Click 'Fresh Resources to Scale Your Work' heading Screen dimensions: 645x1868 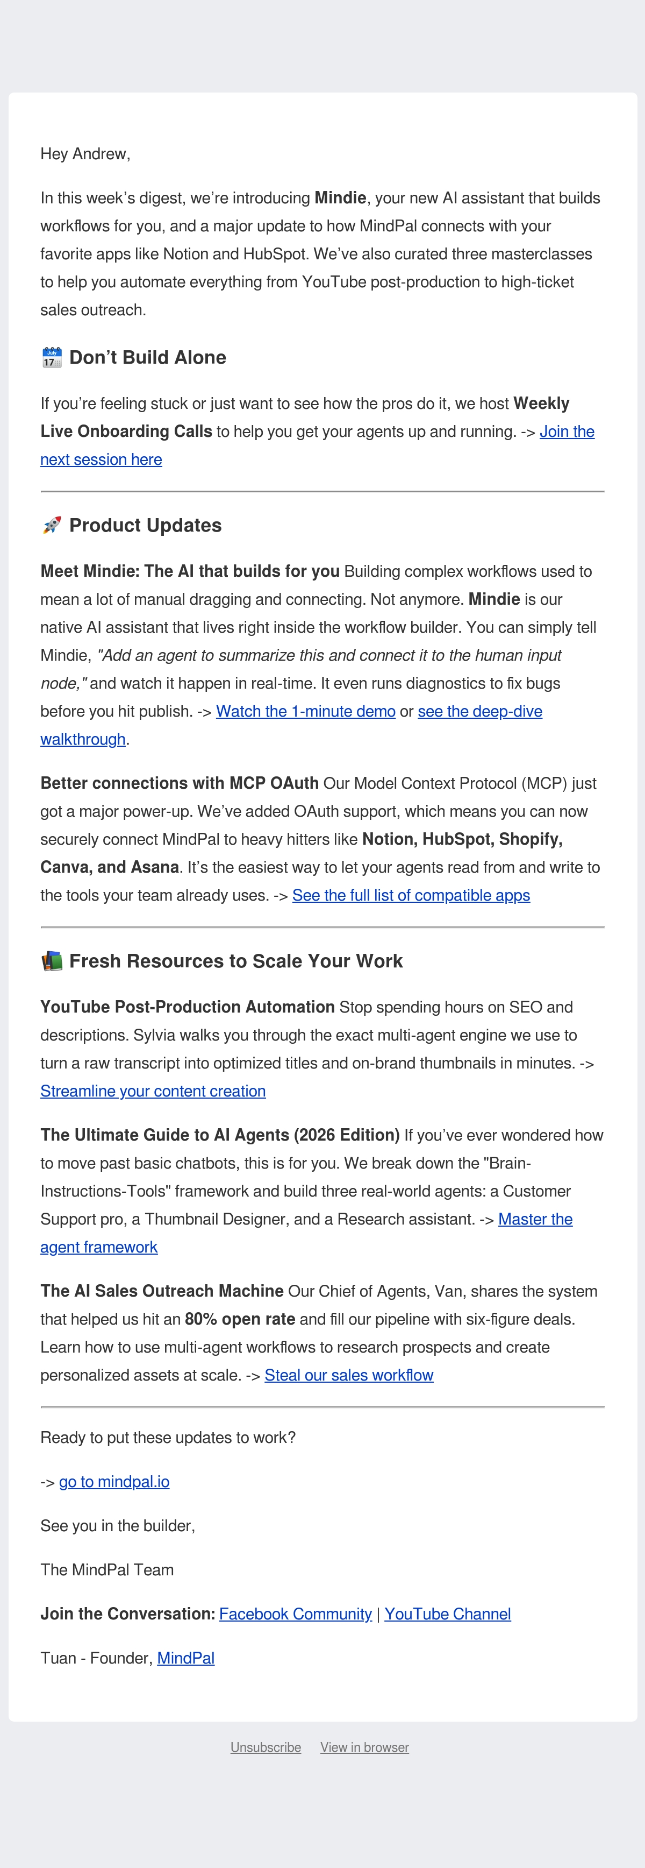click(236, 961)
